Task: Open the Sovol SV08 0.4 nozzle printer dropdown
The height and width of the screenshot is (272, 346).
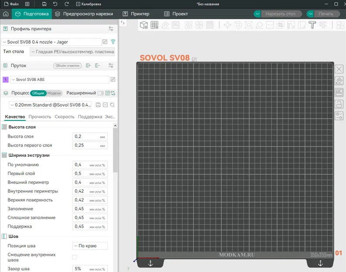Action: click(51, 42)
